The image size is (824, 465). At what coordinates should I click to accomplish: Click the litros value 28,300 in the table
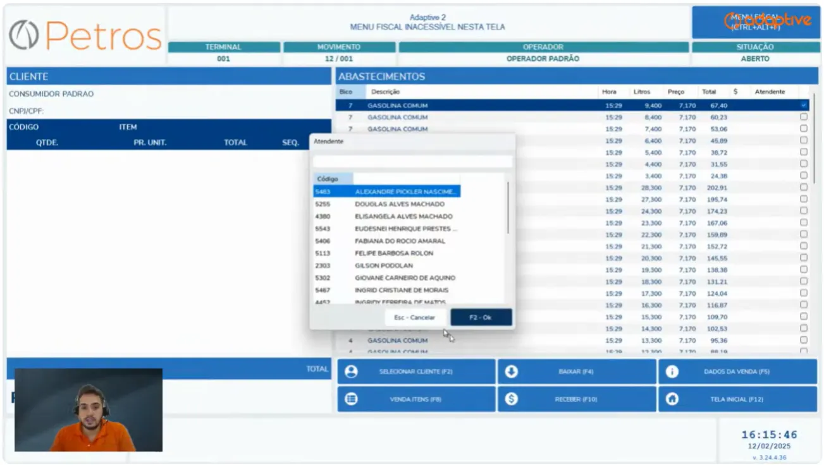[651, 188]
